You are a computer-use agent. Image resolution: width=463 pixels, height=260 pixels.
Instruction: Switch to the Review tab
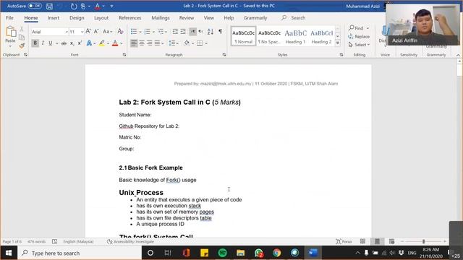click(x=187, y=17)
